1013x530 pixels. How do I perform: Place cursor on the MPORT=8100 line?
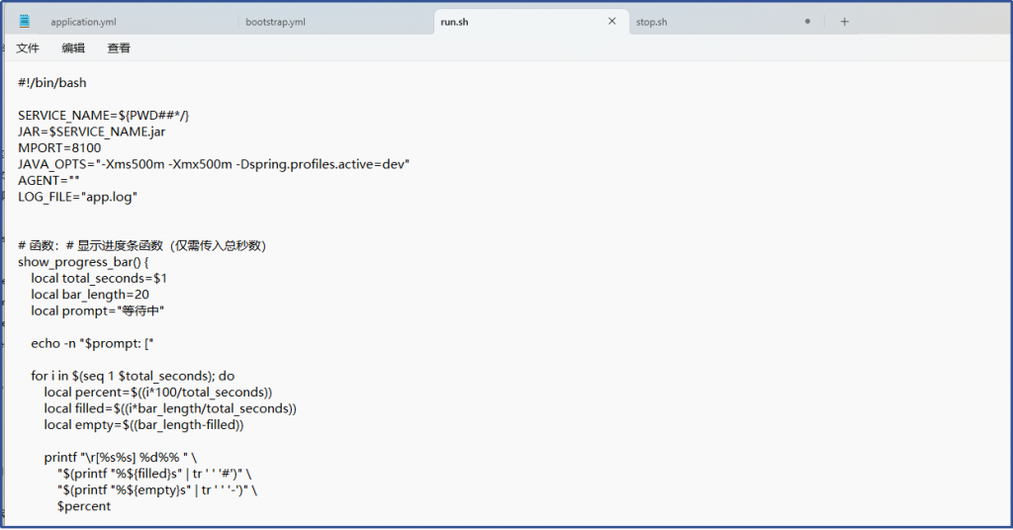(59, 148)
